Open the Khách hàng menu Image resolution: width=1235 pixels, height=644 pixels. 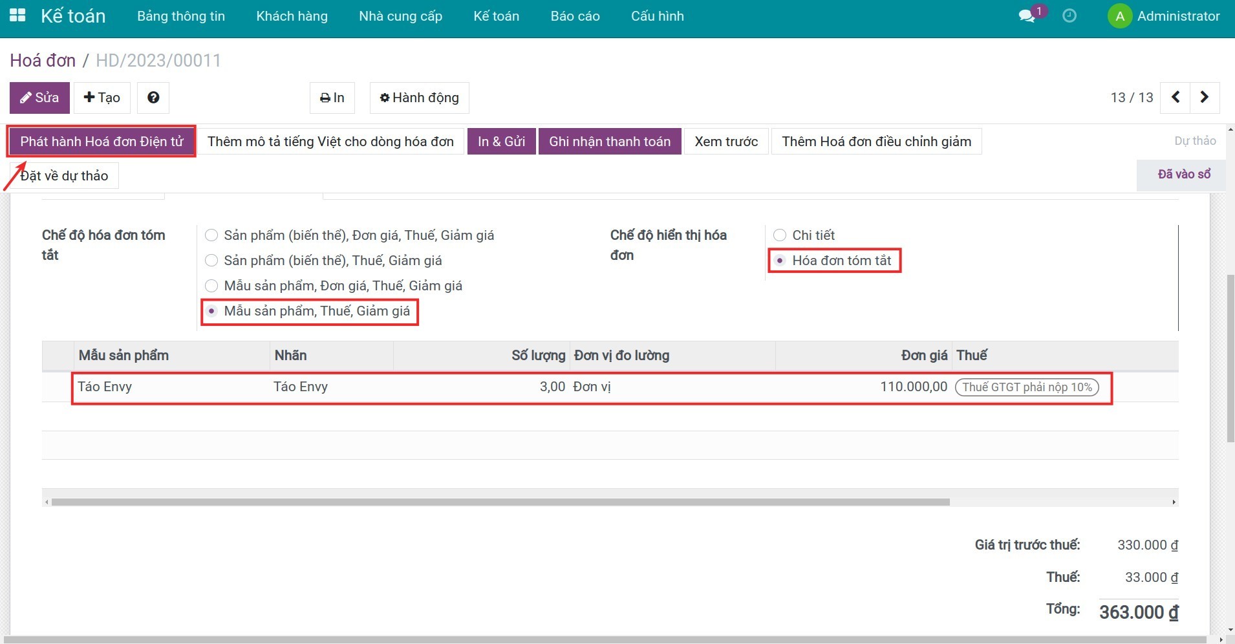point(292,16)
